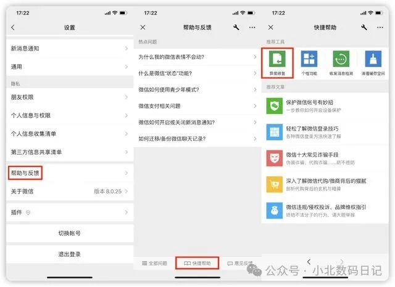
Task: Tap blue icon for 微信违规/侵权投诉 article
Action: point(274,211)
